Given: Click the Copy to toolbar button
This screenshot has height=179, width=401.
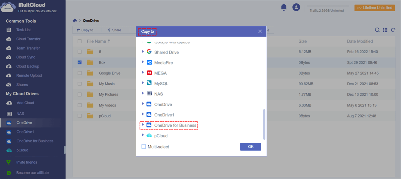Looking at the screenshot, I should [x=85, y=30].
